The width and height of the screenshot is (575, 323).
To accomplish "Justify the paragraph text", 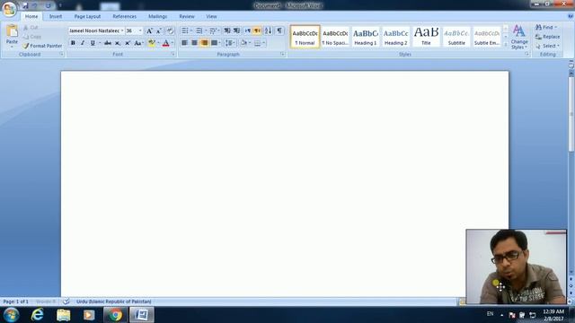I will [214, 43].
